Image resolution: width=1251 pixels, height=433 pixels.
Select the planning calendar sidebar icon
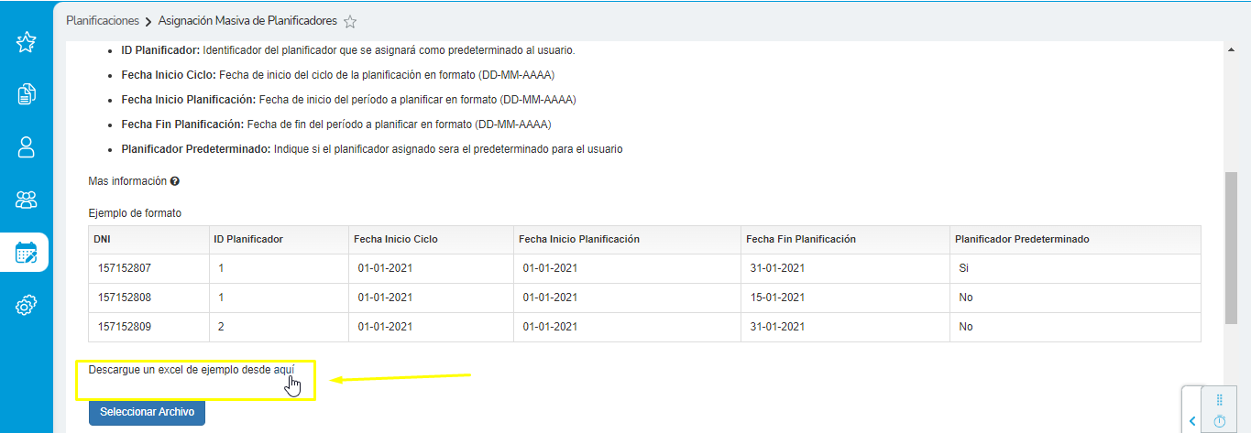(26, 253)
